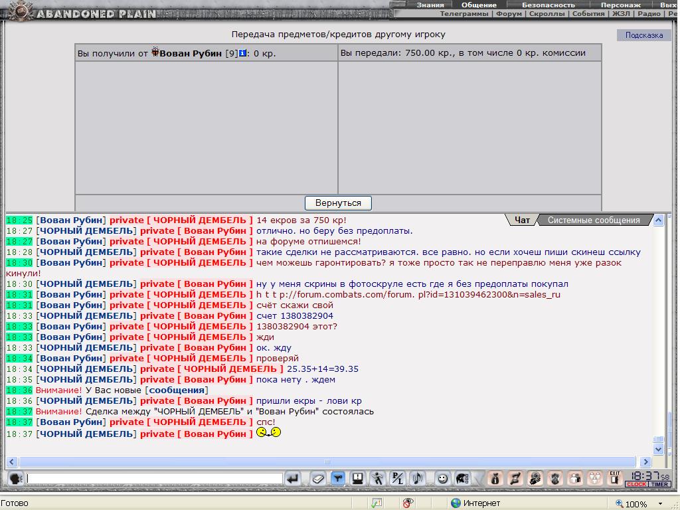Click the smiley emoticon in the 18:37 message
This screenshot has height=510, width=680.
[x=268, y=432]
